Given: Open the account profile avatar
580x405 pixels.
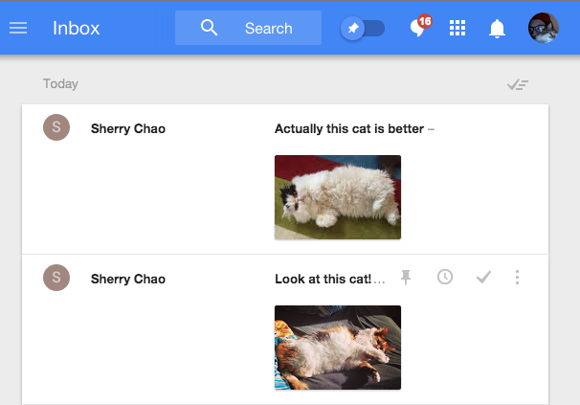Looking at the screenshot, I should [544, 28].
